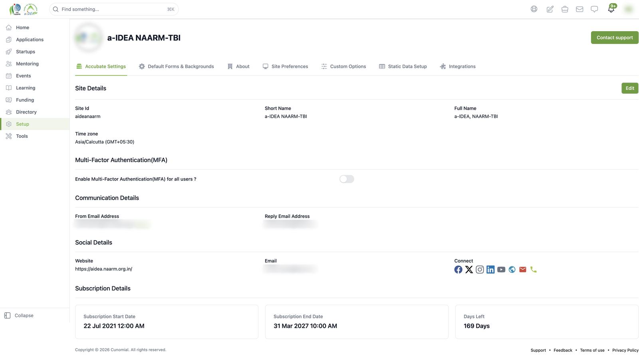Open notifications bell with 9+ badge

click(611, 8)
